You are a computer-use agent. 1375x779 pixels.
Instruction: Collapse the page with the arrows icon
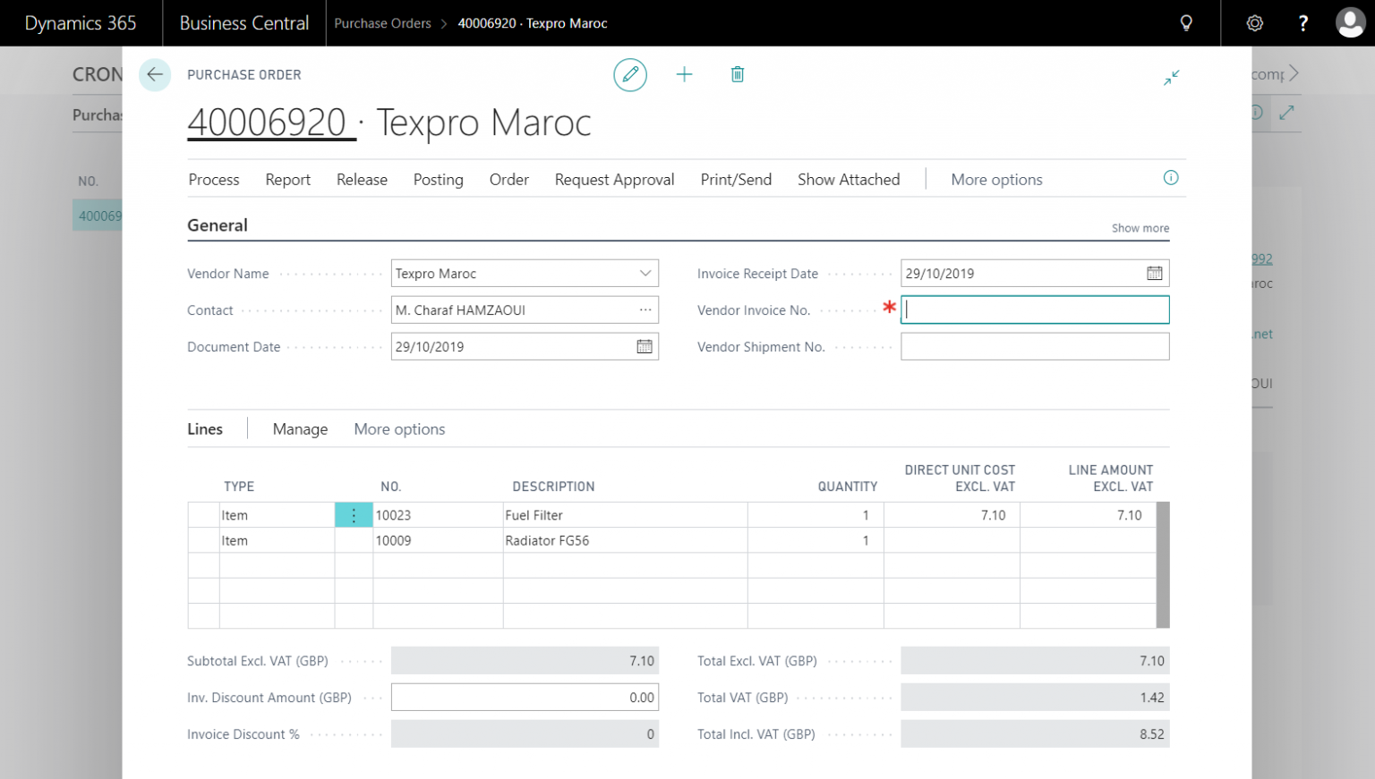(1171, 78)
